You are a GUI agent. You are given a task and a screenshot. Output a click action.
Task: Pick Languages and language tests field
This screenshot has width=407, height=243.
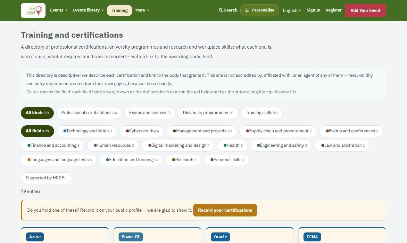tap(59, 160)
